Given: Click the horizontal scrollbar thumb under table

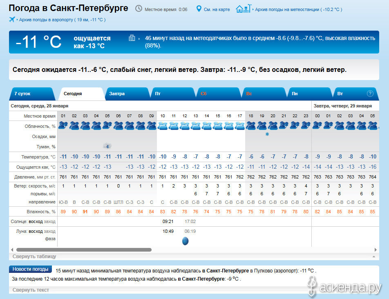Looking at the screenshot, I should [x=84, y=250].
